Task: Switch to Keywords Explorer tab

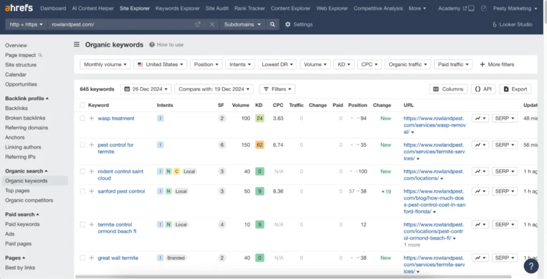Action: tap(177, 9)
